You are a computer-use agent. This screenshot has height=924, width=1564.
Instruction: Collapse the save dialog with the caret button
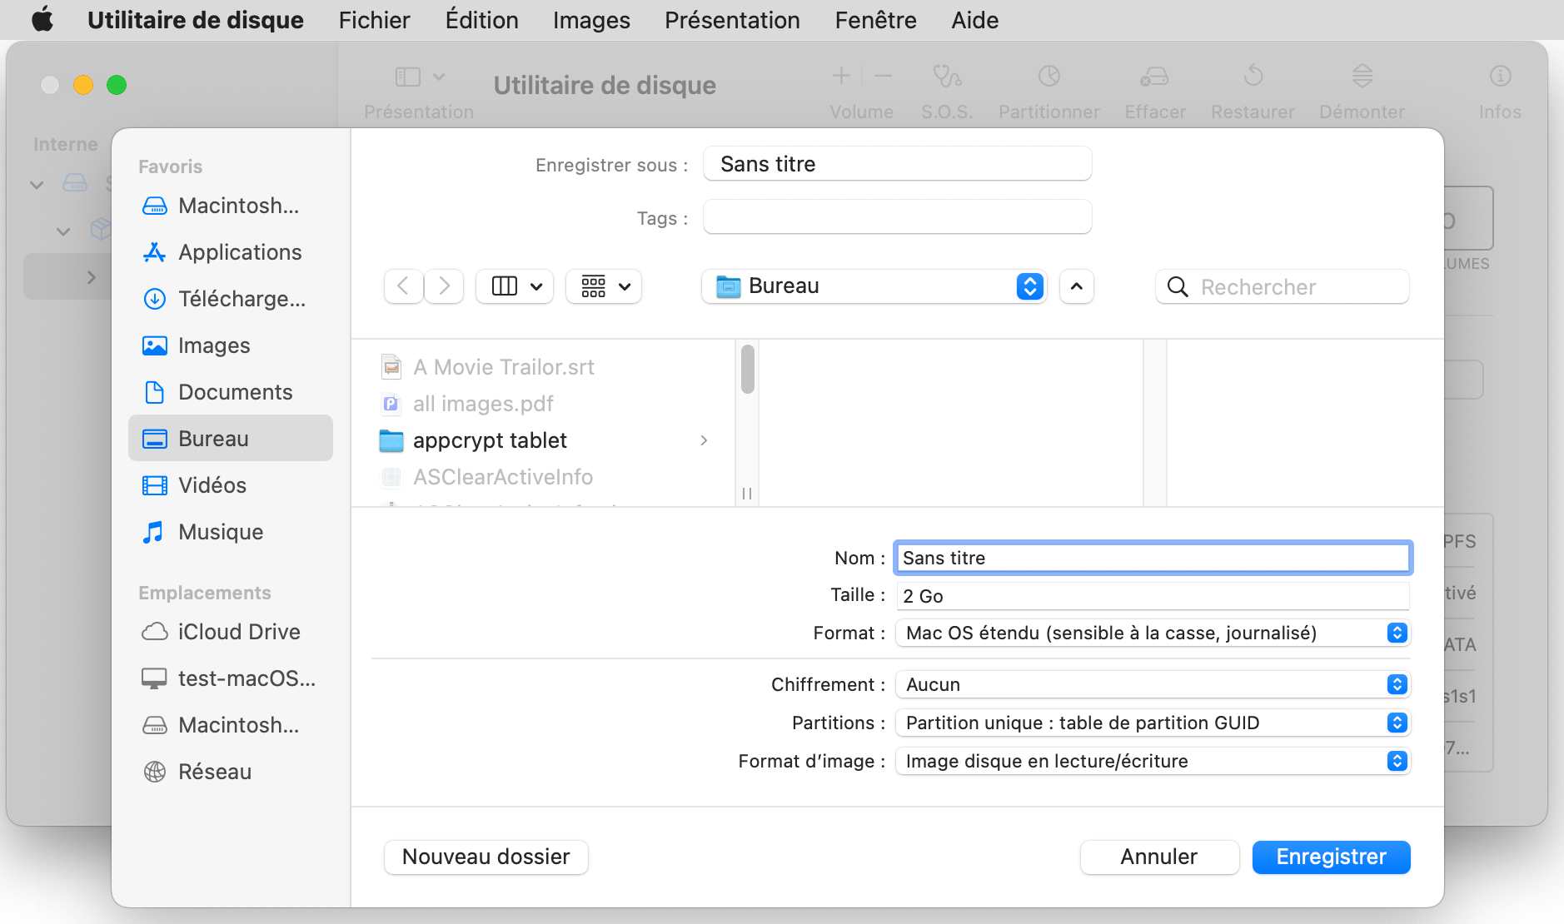click(x=1076, y=286)
